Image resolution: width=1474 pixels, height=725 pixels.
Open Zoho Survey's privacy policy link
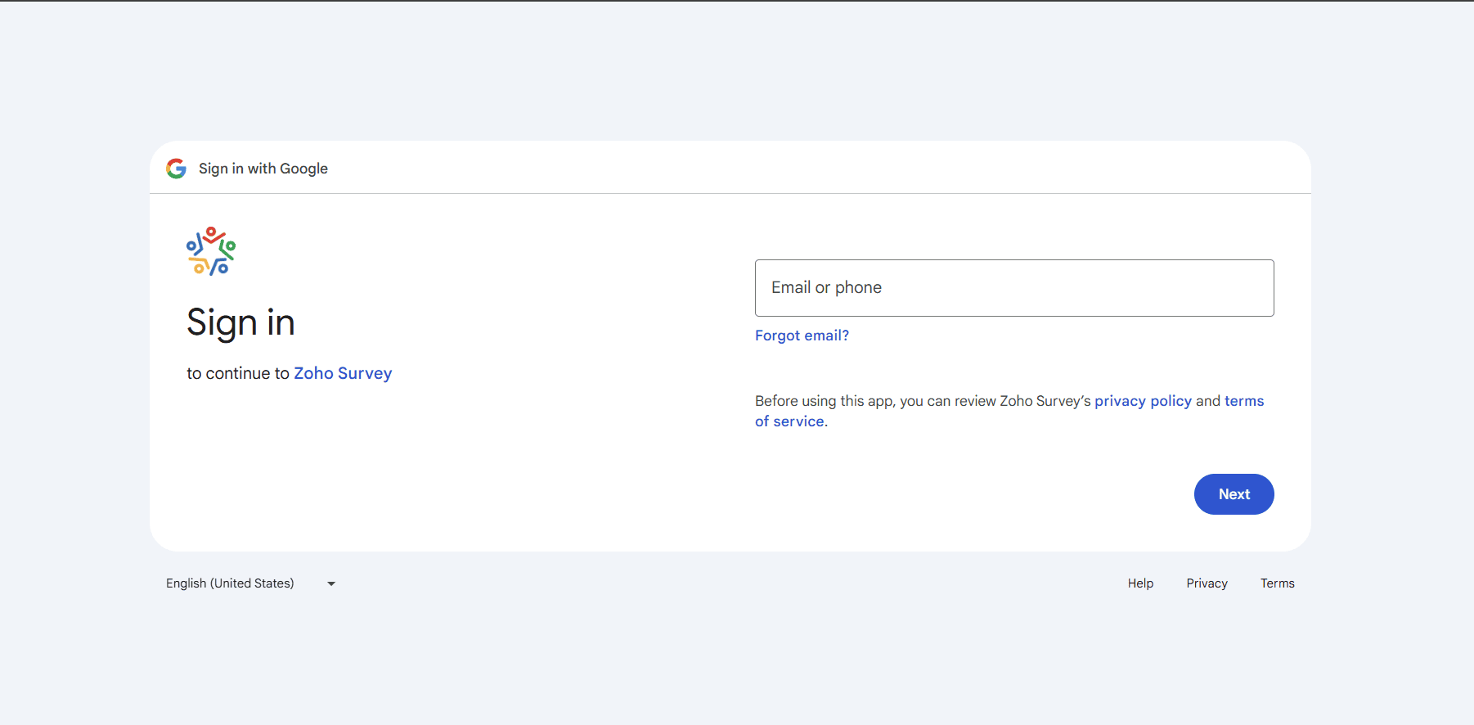[1143, 401]
